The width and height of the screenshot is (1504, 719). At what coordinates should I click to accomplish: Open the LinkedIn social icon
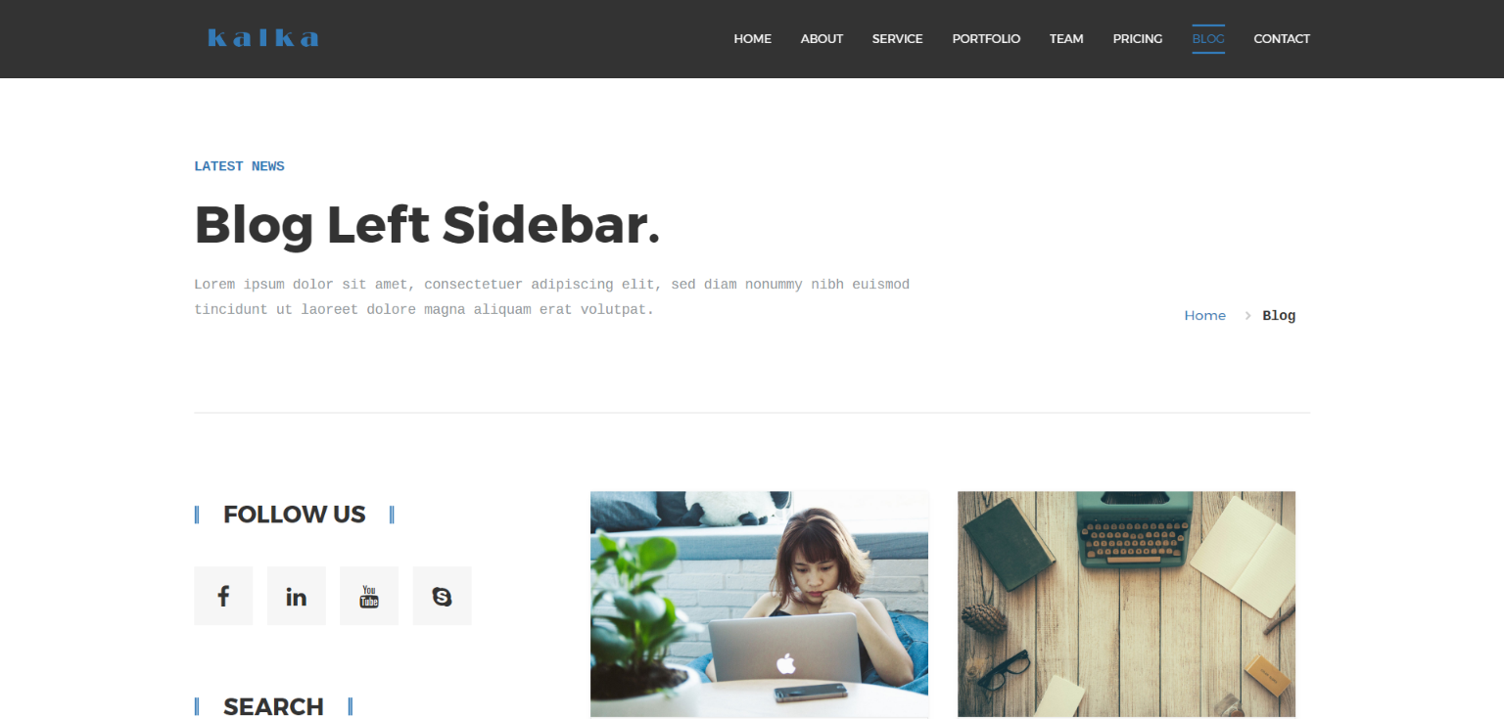click(297, 596)
